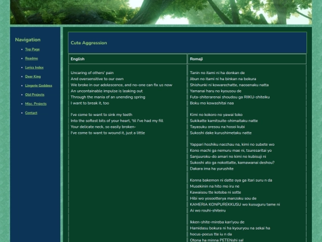Click romaji line "KAMERIA KONPUREKKUSU wo kusuguru tame ni"
The height and width of the screenshot is (242, 322).
(x=235, y=204)
